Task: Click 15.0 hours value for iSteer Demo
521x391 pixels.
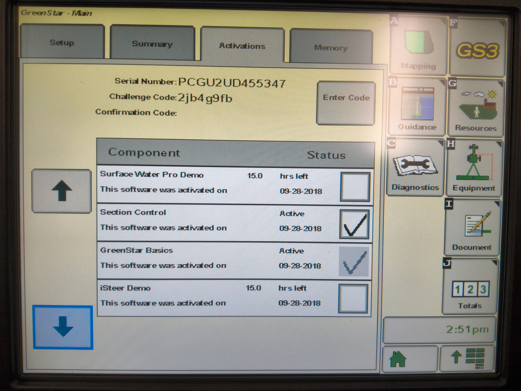Action: click(x=253, y=288)
